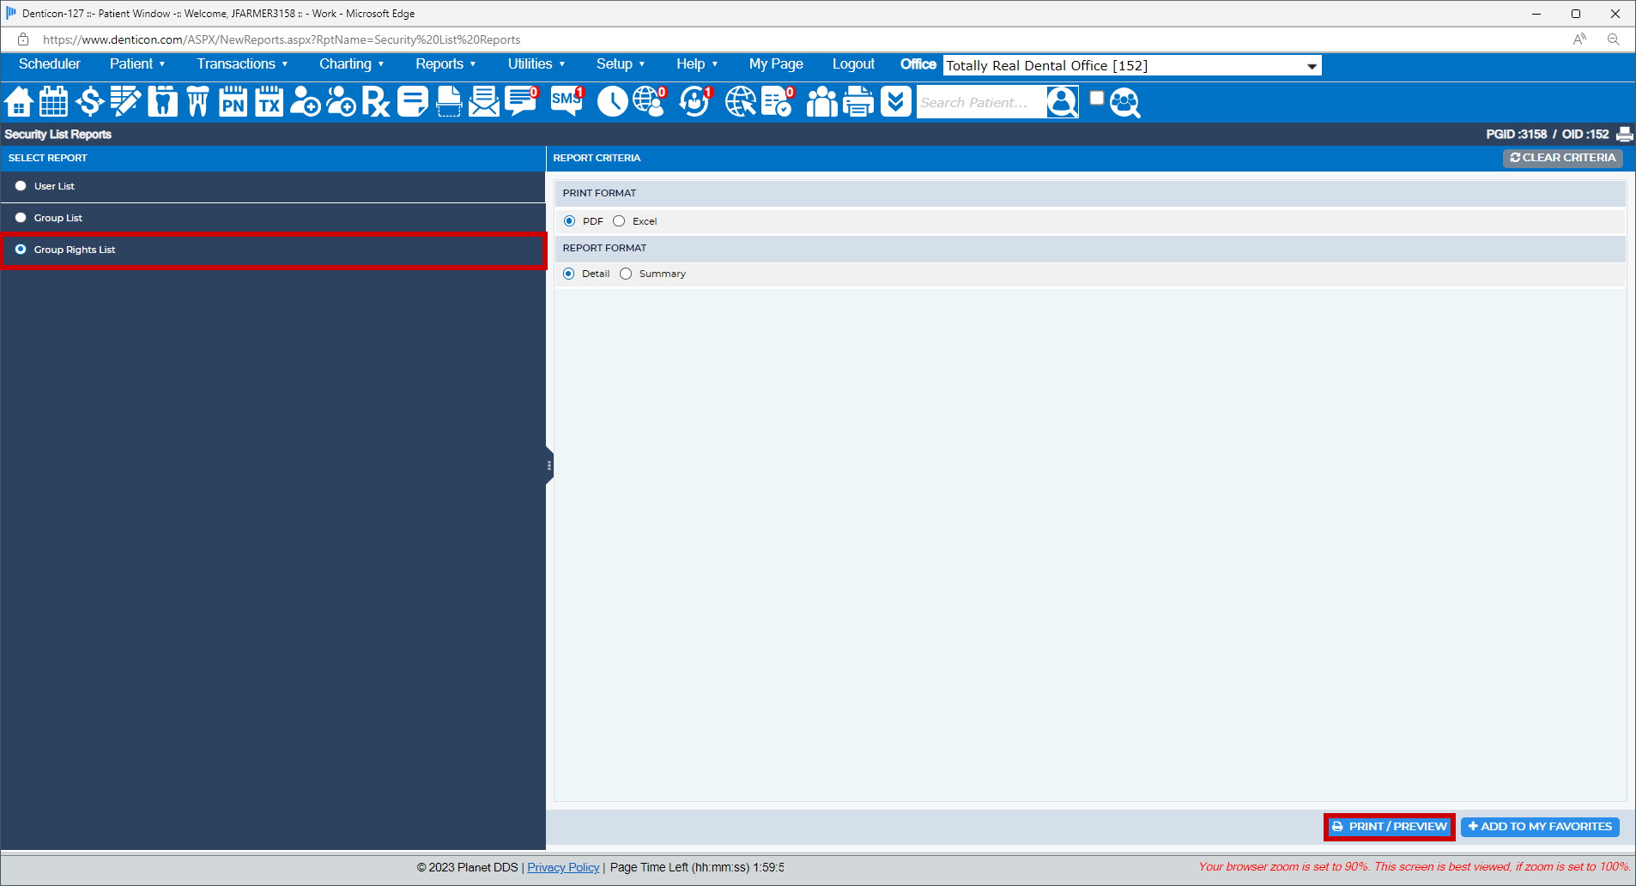Open the Scheduler calendar toolbar icon
This screenshot has width=1636, height=886.
(53, 102)
